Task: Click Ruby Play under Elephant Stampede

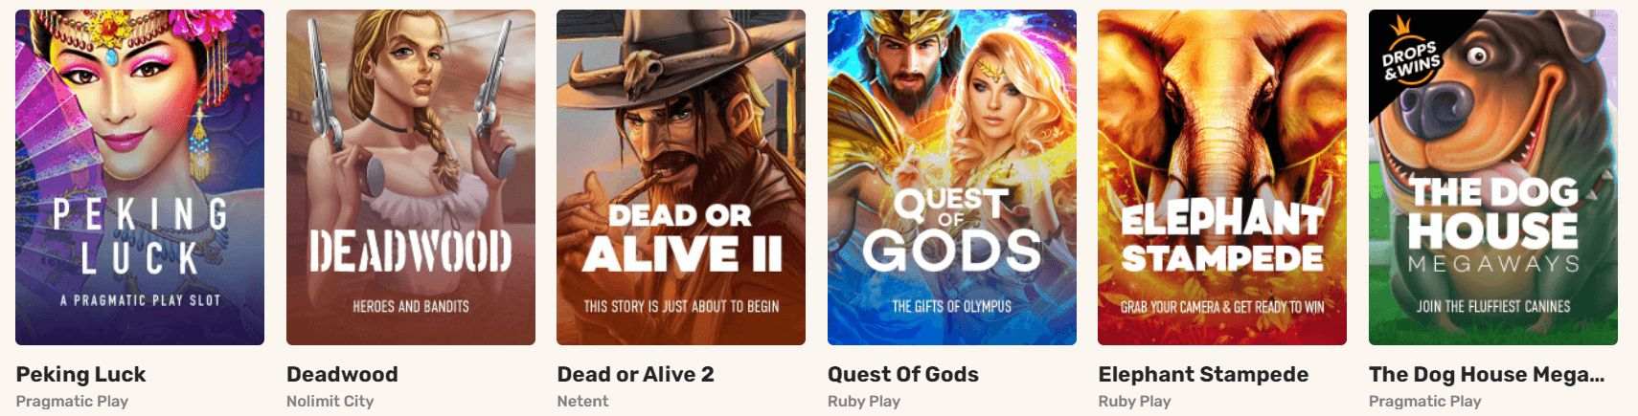Action: coord(1134,402)
